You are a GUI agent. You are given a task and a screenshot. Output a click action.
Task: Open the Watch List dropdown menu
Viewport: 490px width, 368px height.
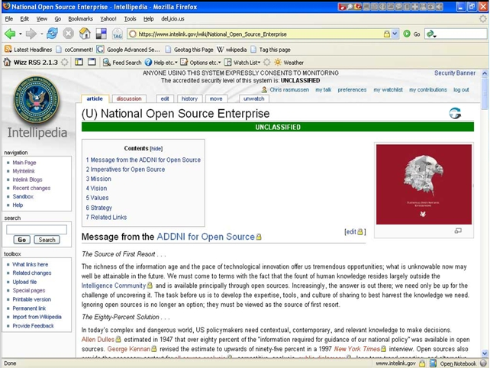pyautogui.click(x=259, y=63)
